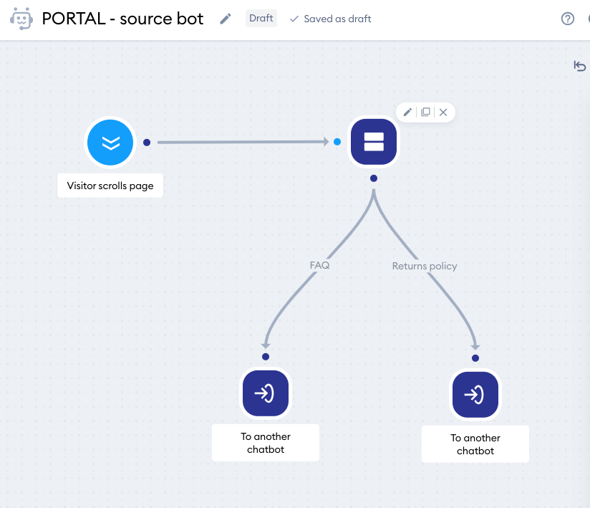The image size is (590, 508).
Task: Select the Visitor scrolls page trigger node
Action: pos(110,143)
